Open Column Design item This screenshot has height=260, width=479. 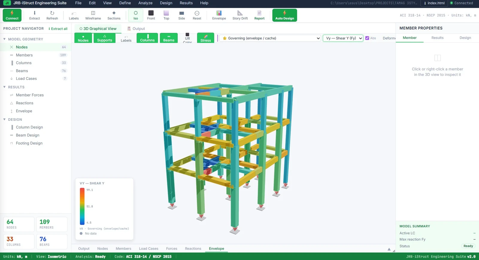(x=36, y=127)
